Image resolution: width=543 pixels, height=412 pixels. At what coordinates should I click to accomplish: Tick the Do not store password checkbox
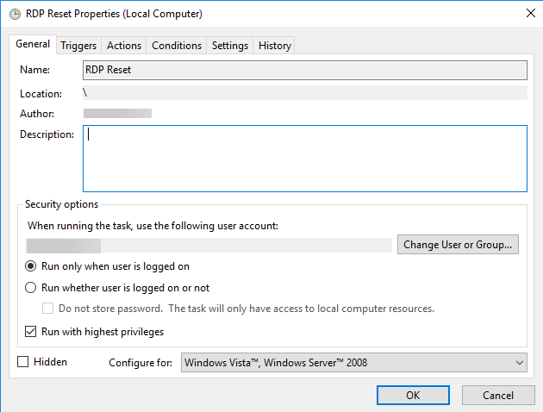(x=48, y=309)
